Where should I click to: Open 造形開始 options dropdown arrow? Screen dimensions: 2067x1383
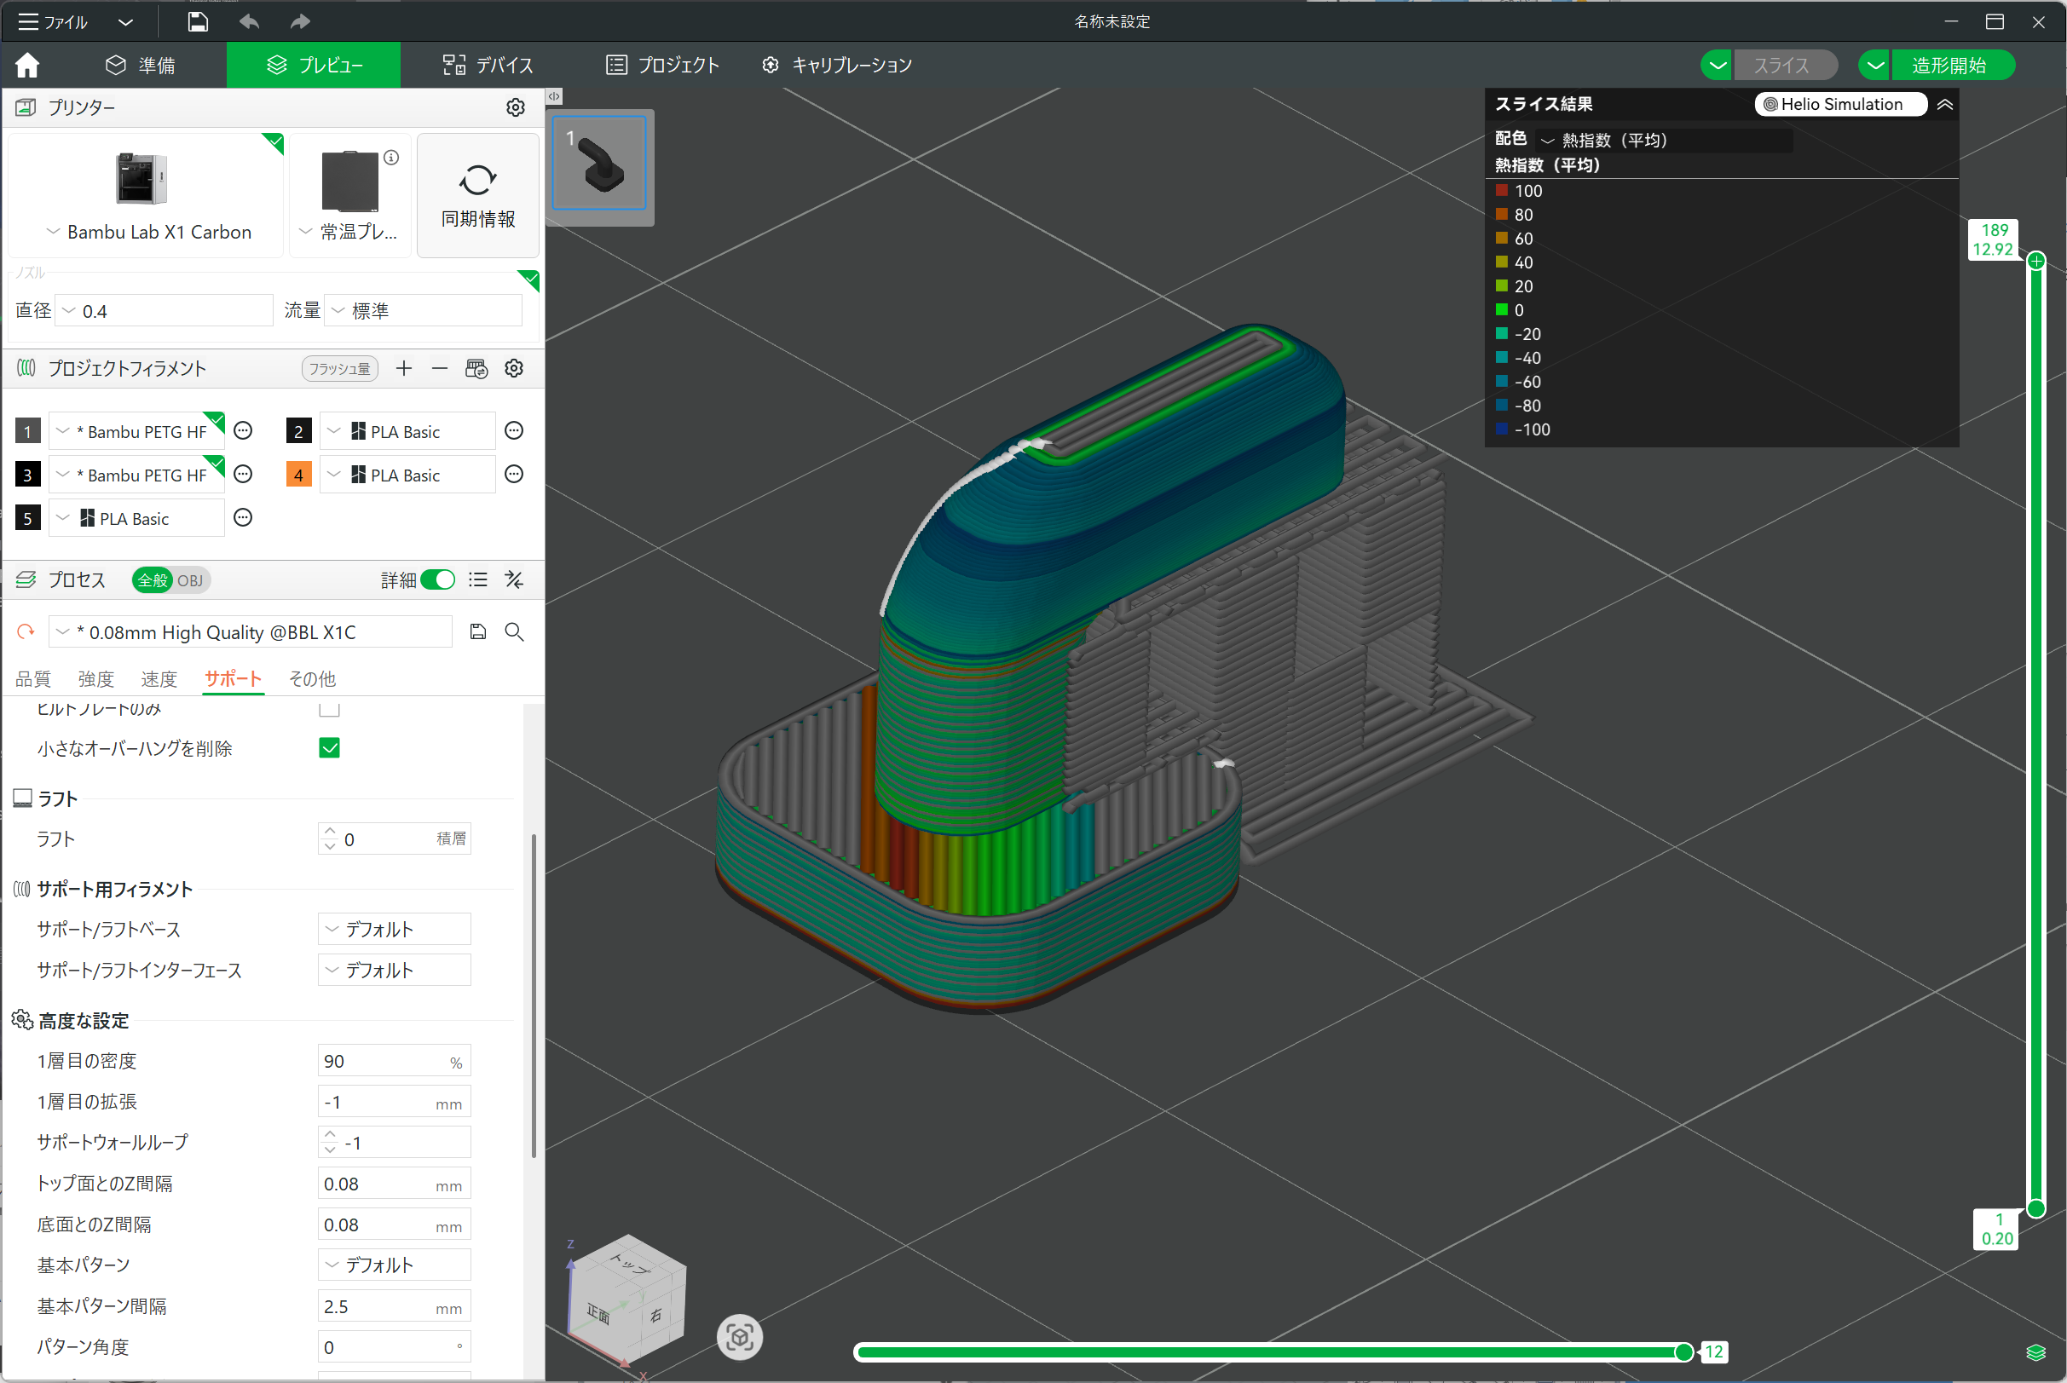tap(1874, 65)
